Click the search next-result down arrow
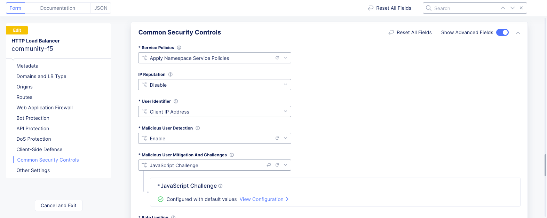Viewport: 547px width, 218px height. click(x=513, y=8)
